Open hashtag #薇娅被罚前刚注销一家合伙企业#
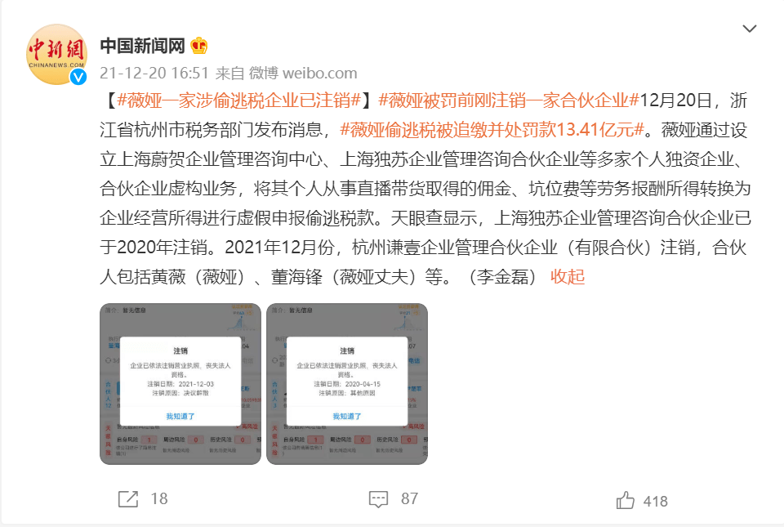 509,100
